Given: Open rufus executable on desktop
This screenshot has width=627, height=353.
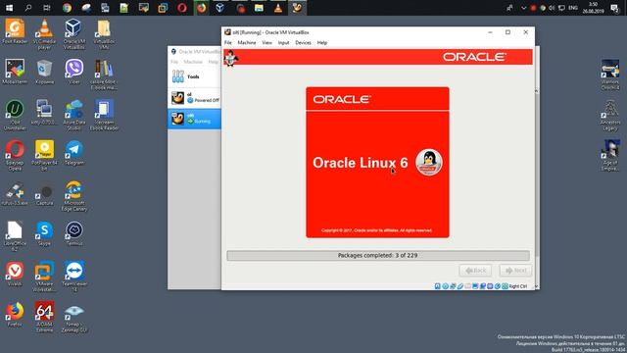Looking at the screenshot, I should point(15,193).
